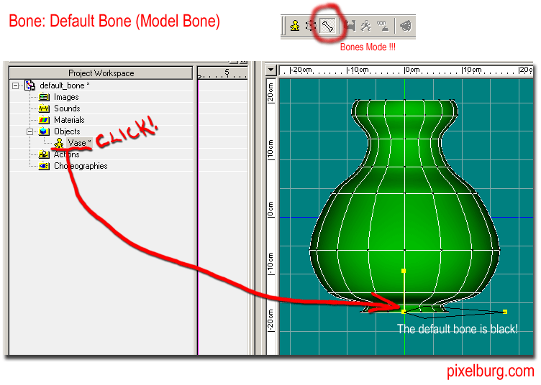Select the Actions item in the workspace
The height and width of the screenshot is (385, 541).
coord(67,154)
